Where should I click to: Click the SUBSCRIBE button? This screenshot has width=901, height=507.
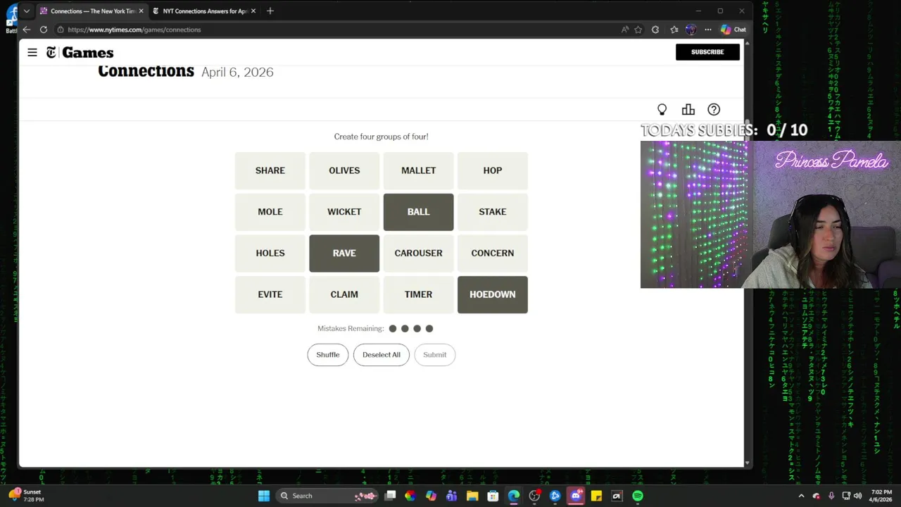click(x=707, y=52)
